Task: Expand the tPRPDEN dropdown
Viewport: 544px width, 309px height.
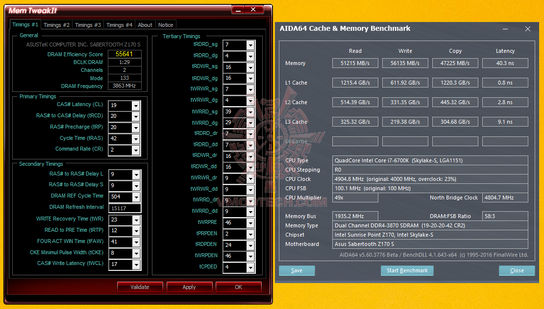Action: (x=250, y=234)
